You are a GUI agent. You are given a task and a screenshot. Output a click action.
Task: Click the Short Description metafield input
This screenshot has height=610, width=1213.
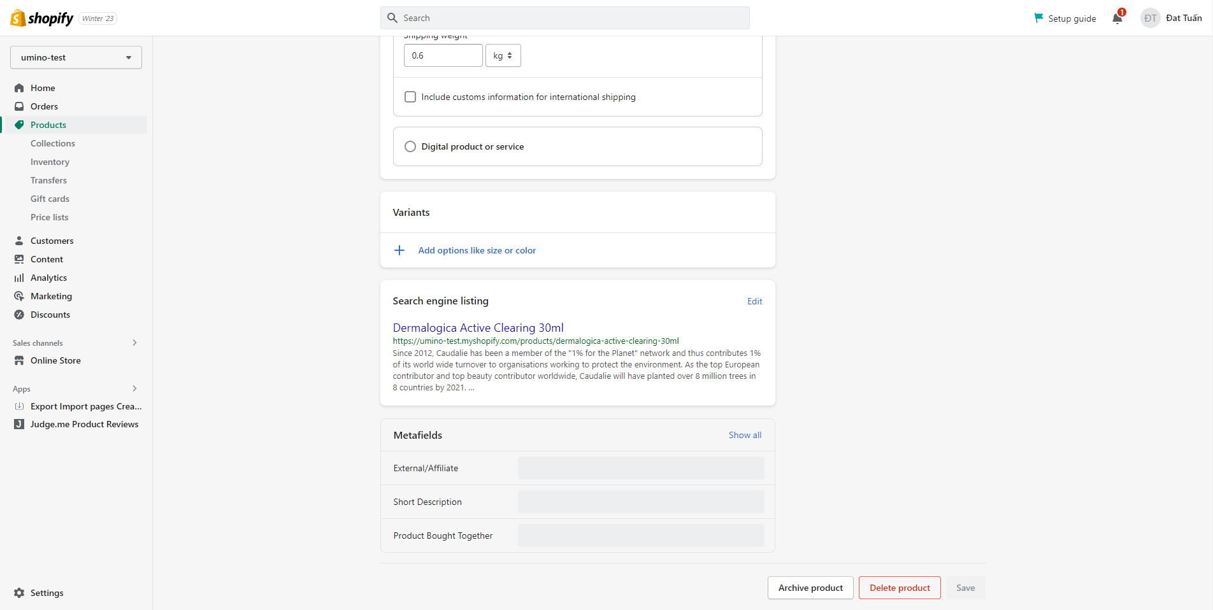click(x=640, y=502)
